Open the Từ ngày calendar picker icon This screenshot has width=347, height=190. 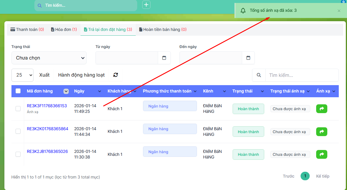164,58
